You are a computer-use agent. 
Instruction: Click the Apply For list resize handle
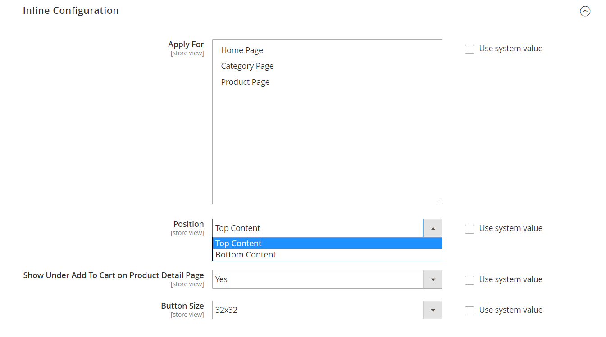pyautogui.click(x=439, y=201)
